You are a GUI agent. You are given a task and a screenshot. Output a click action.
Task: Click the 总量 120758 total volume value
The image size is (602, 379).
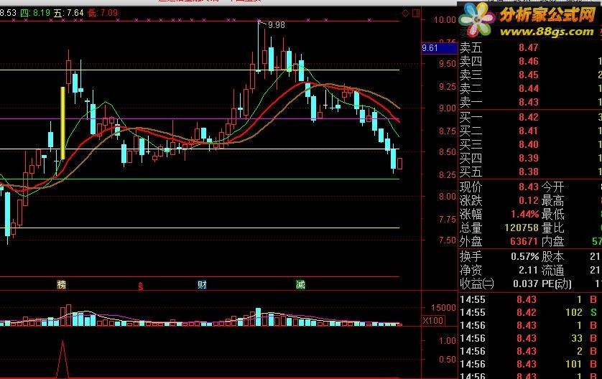coord(522,228)
